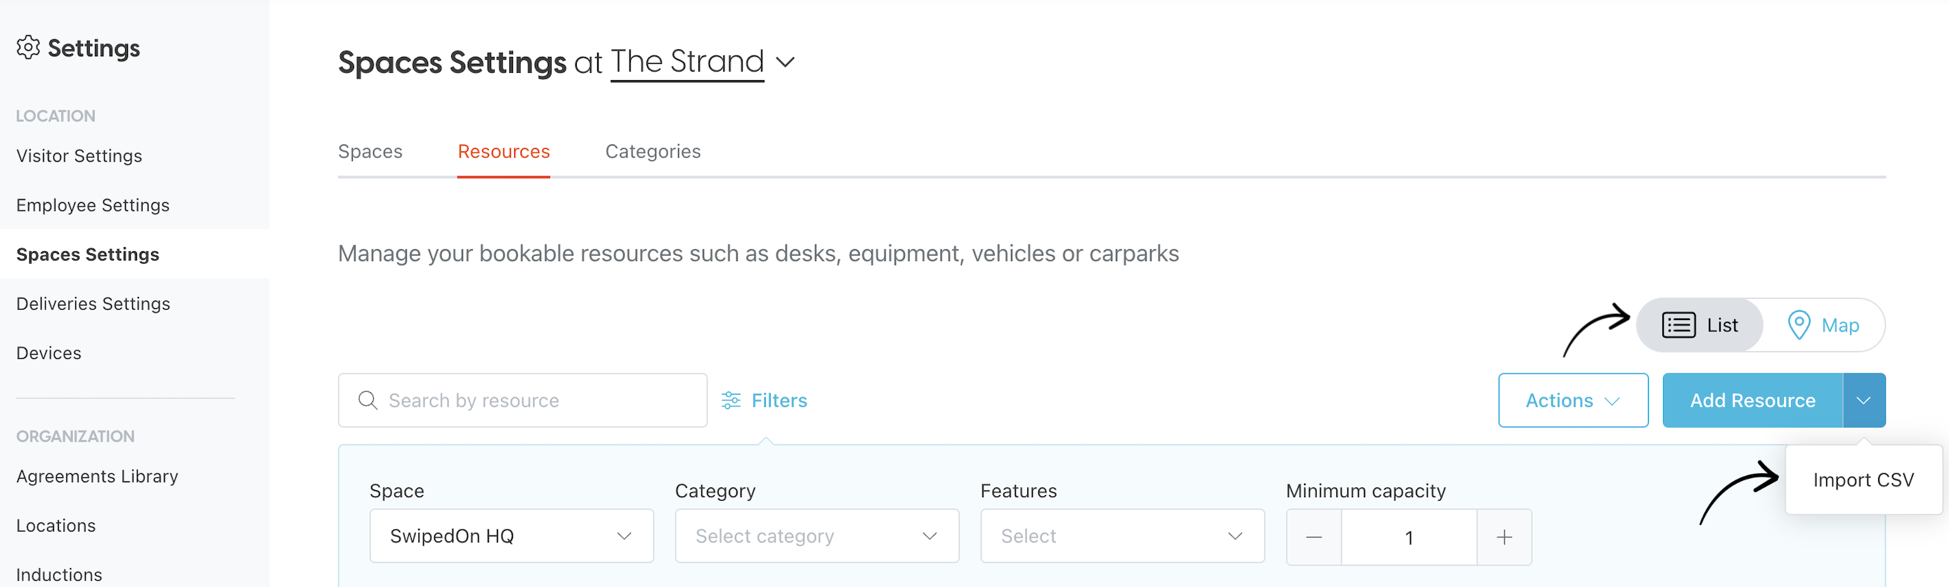Open the SwipedOn HQ space dropdown
The image size is (1949, 587).
pos(511,536)
